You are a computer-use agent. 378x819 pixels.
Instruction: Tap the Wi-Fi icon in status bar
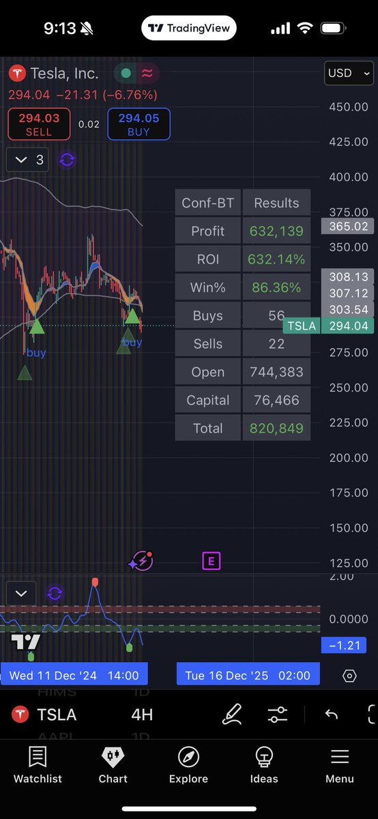[305, 29]
